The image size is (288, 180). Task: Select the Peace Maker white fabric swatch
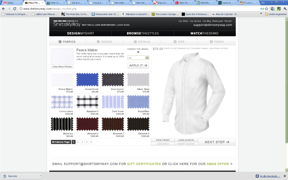point(62,80)
